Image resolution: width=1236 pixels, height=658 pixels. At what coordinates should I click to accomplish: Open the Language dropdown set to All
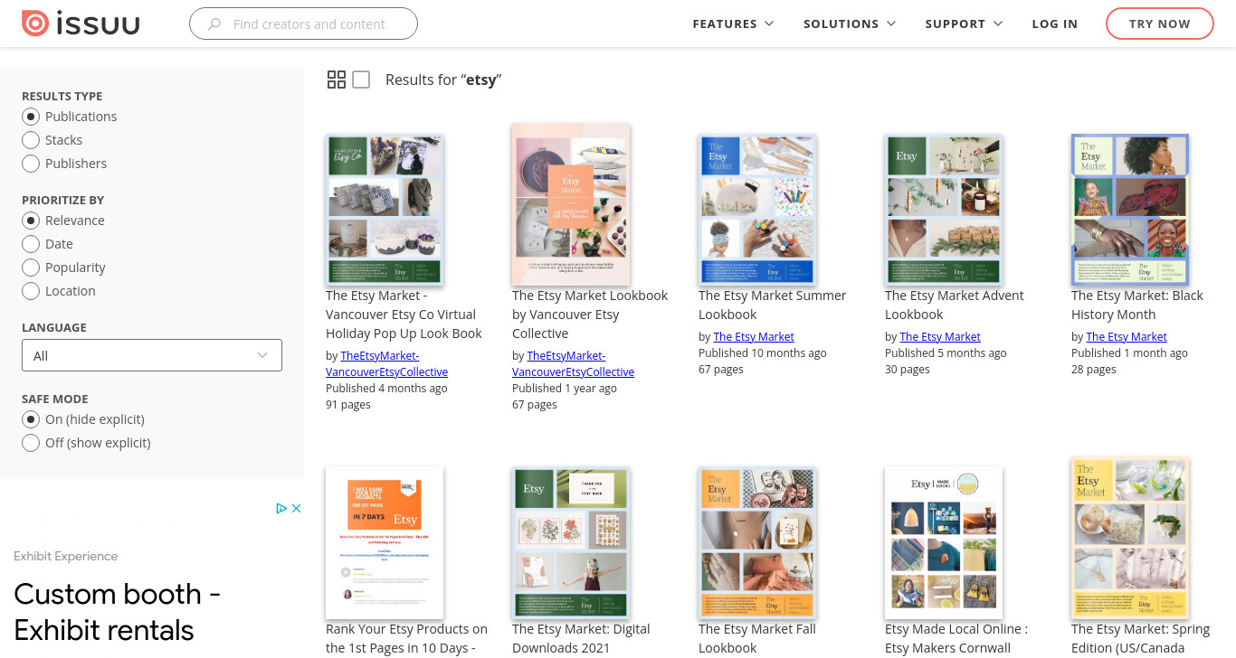point(152,355)
